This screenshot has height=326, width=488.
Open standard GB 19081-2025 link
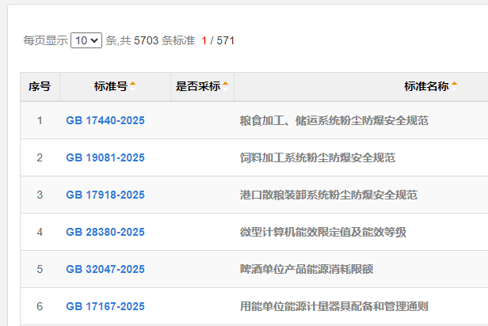tap(105, 158)
